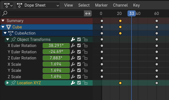This screenshot has height=100, width=169.
Task: Click the current frame 33 indicator
Action: pos(132,14)
